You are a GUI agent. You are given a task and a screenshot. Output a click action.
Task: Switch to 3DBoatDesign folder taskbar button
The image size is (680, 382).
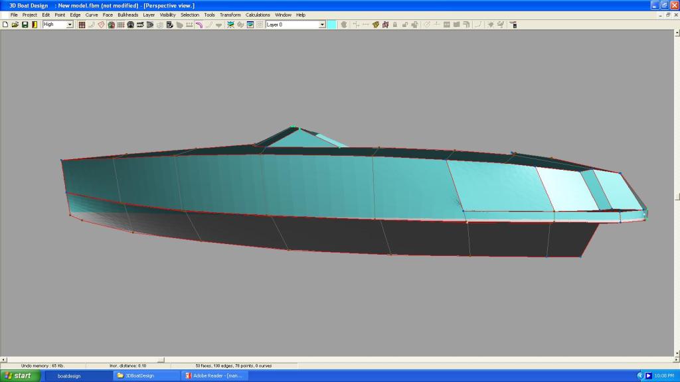(x=146, y=375)
